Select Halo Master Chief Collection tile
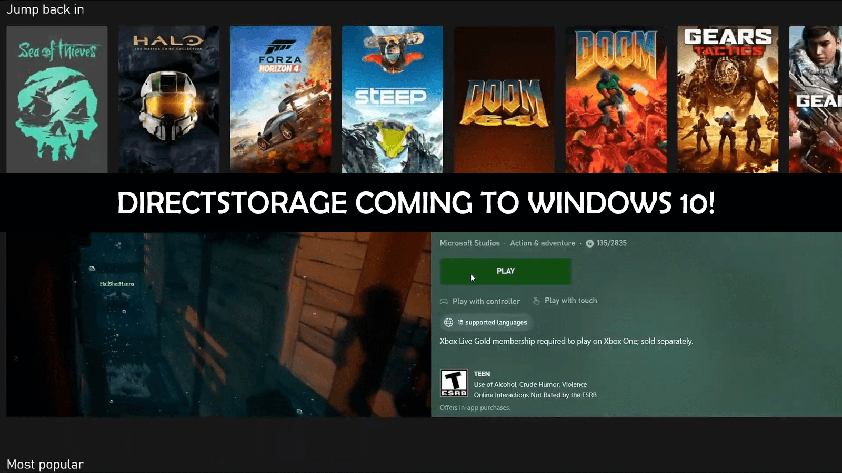This screenshot has width=842, height=473. (168, 99)
